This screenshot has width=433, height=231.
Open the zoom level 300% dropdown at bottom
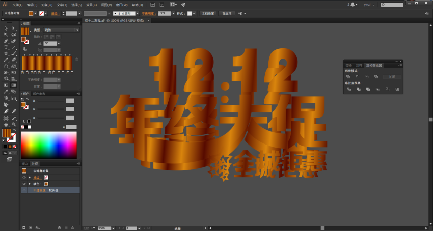point(113,228)
